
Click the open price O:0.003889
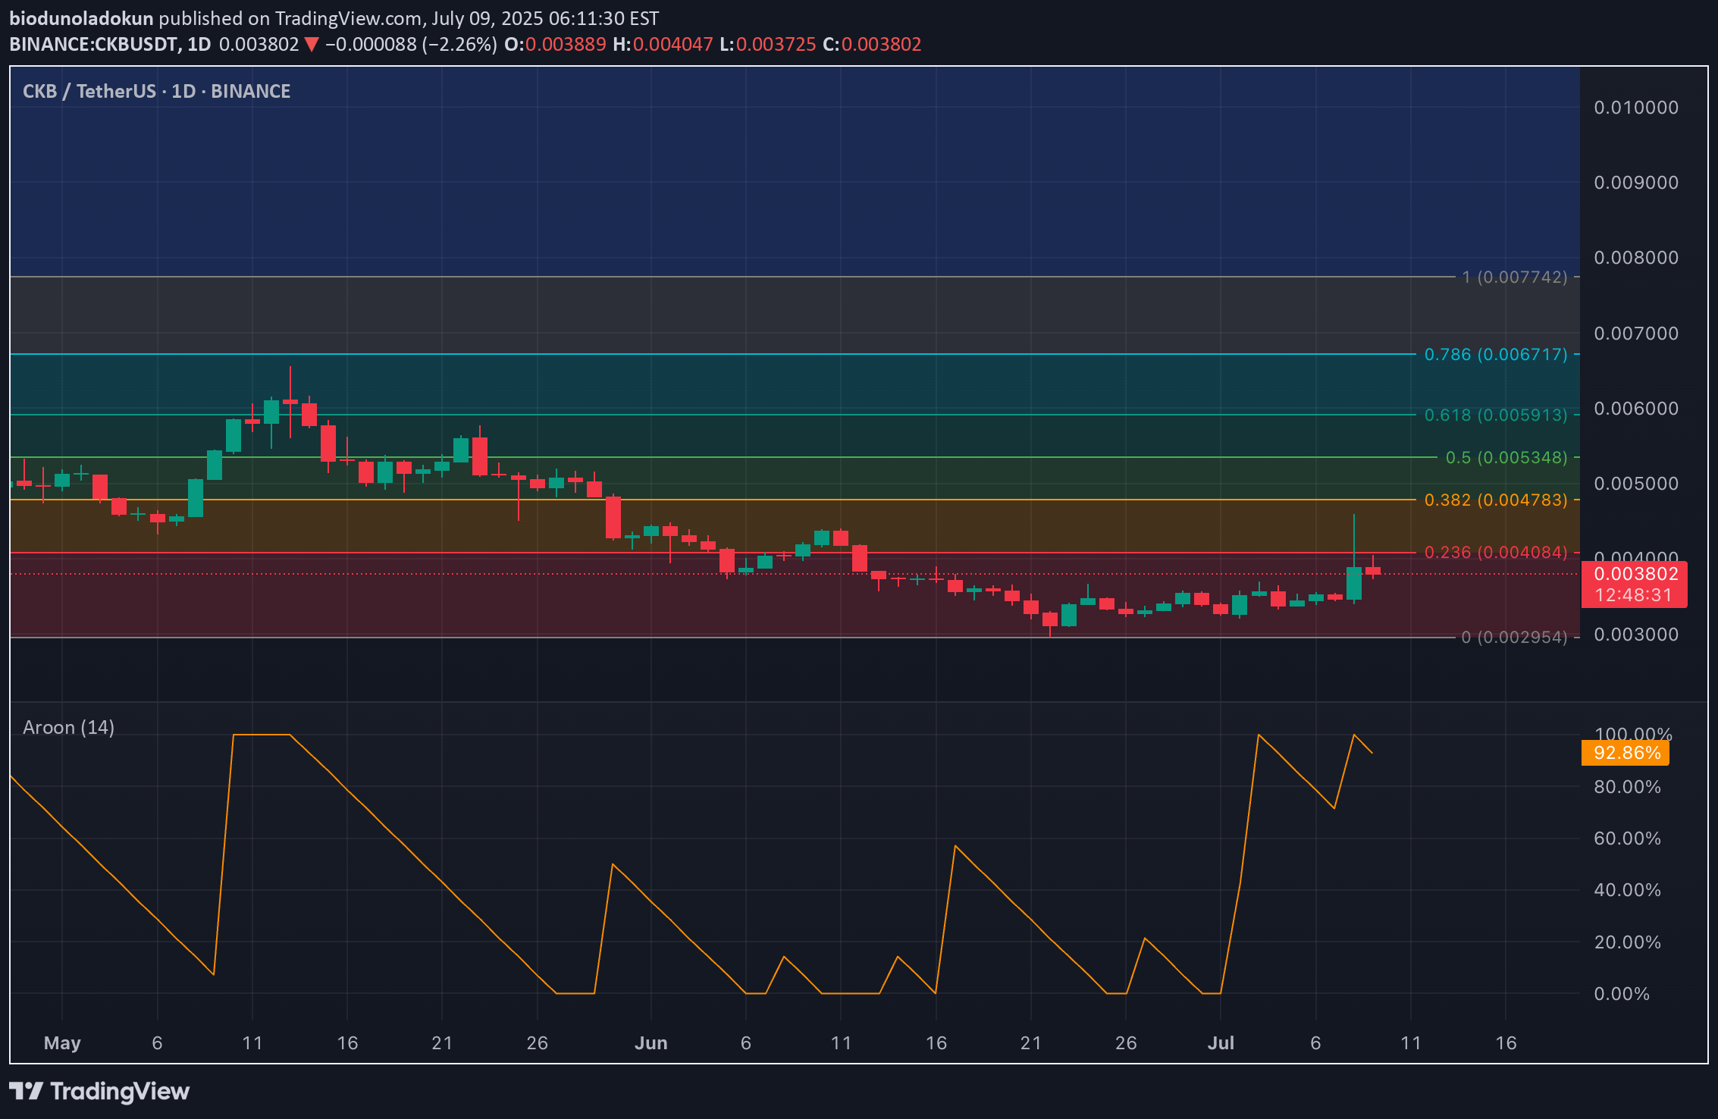tap(555, 45)
